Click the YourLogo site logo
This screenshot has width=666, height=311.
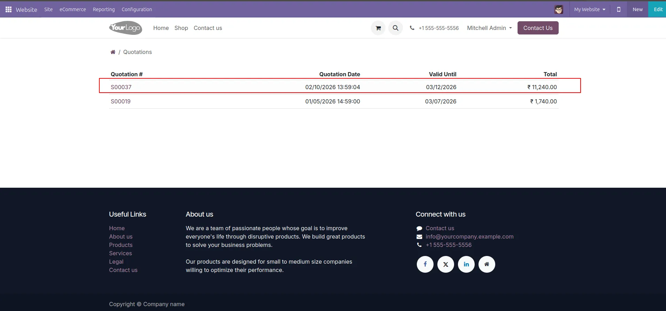(x=125, y=28)
